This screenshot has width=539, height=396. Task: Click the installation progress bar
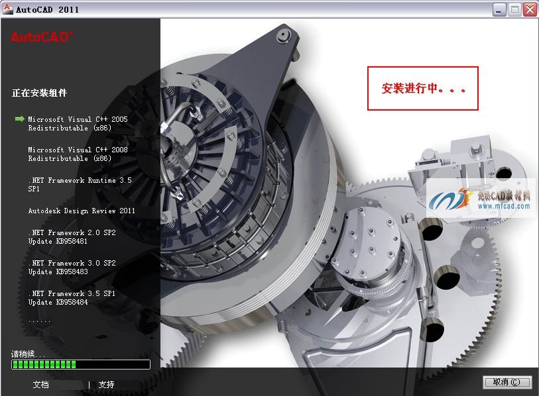coord(81,364)
